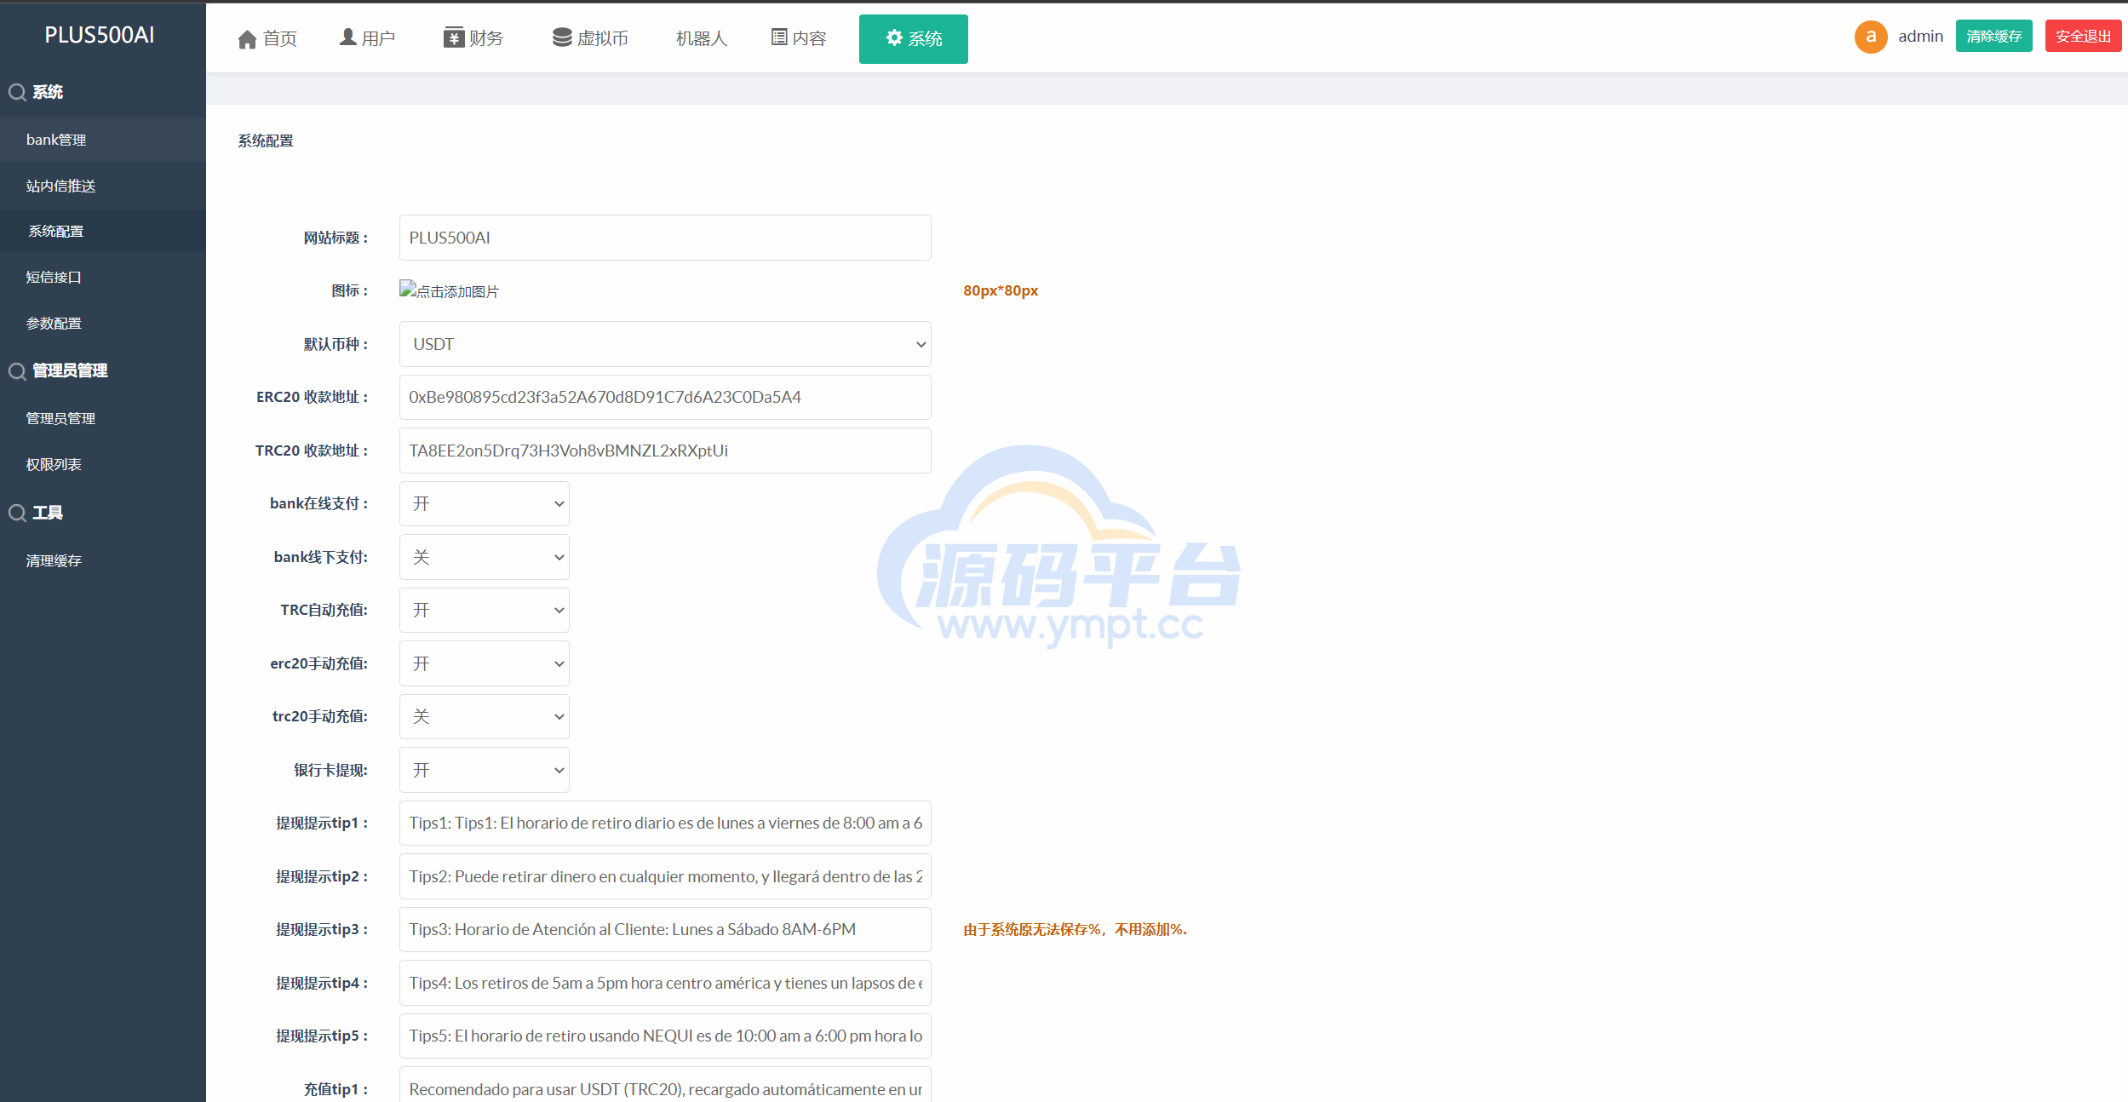Click the home icon beside 首页

(x=247, y=39)
